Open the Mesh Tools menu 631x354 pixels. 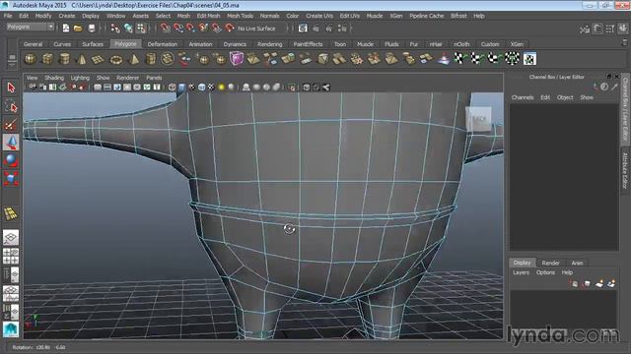240,16
